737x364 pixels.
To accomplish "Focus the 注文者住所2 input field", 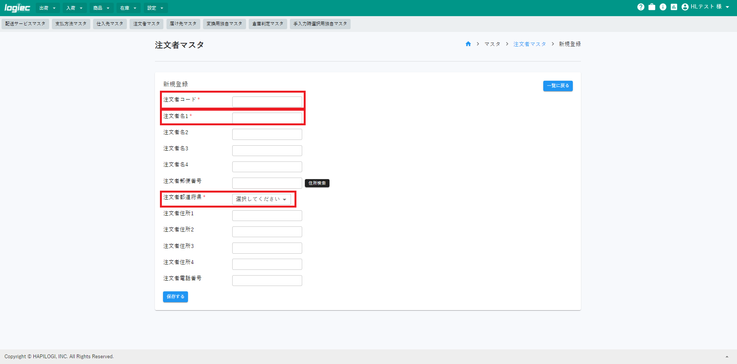I will [267, 232].
